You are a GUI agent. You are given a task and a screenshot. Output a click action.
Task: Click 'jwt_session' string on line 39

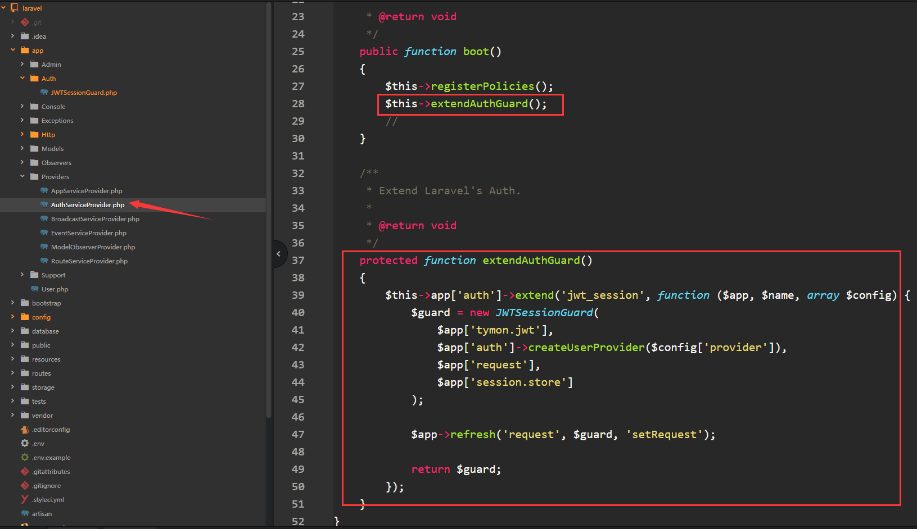(x=603, y=295)
